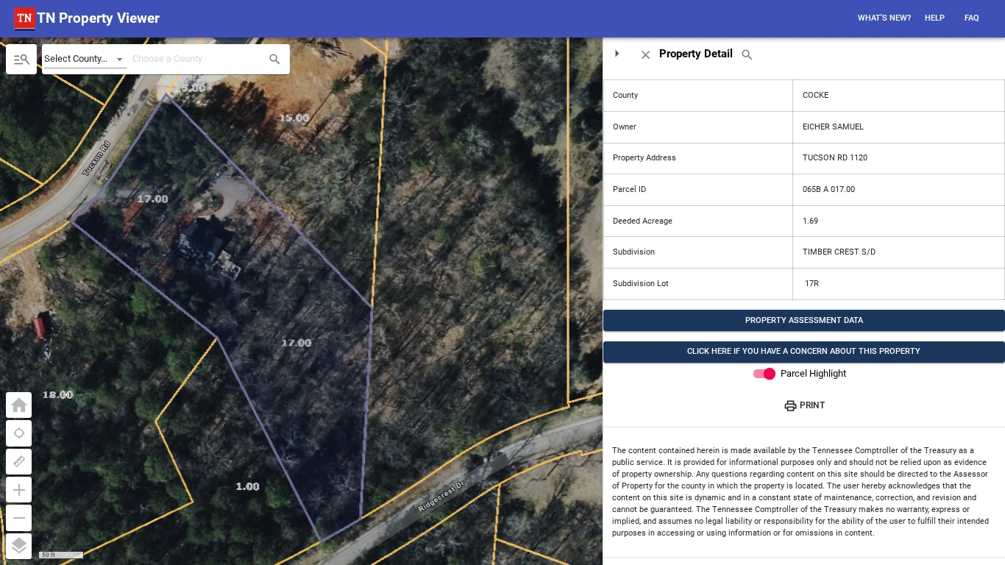1005x565 pixels.
Task: Open the Select County dropdown
Action: tap(84, 59)
